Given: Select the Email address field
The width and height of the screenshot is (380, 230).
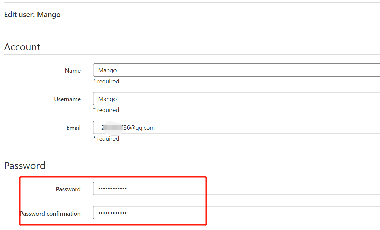Looking at the screenshot, I should click(236, 127).
